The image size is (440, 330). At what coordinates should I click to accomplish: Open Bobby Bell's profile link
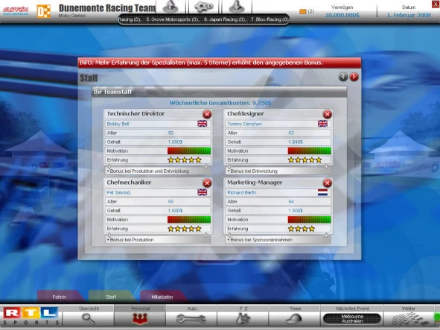point(118,124)
